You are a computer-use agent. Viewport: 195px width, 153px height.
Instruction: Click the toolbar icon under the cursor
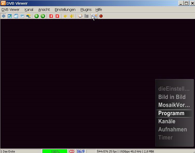(x=95, y=16)
